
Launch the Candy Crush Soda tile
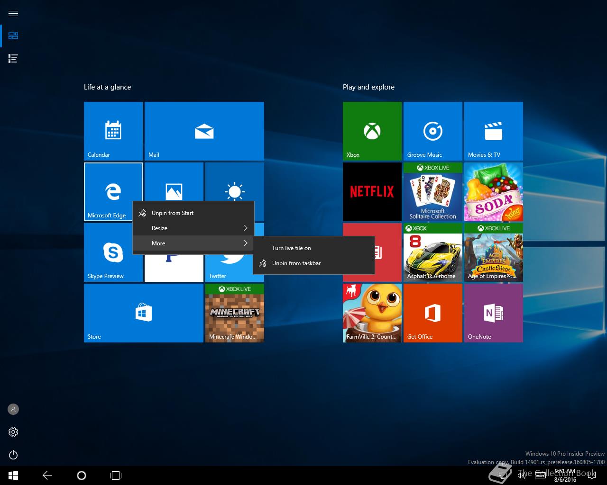click(494, 192)
